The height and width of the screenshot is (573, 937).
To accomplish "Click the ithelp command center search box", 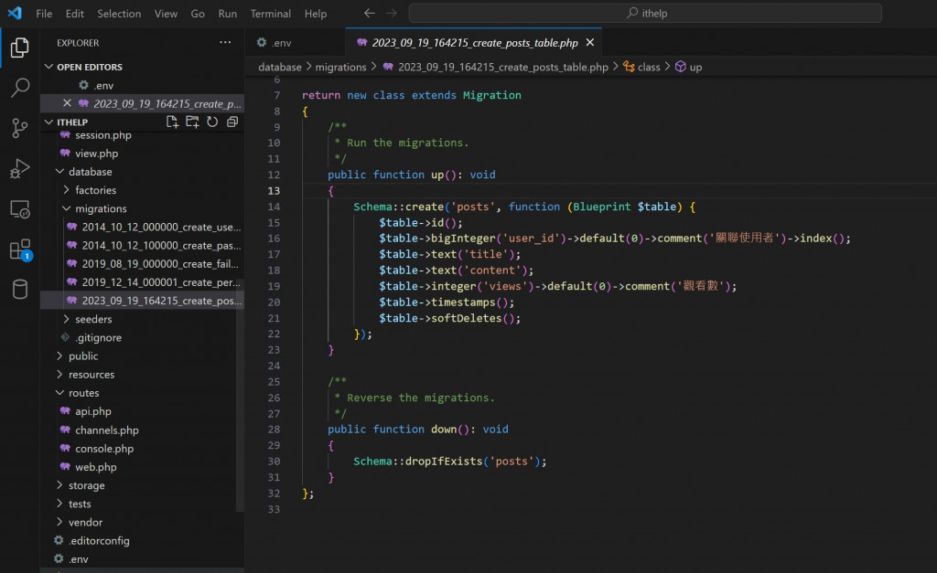I will [645, 13].
